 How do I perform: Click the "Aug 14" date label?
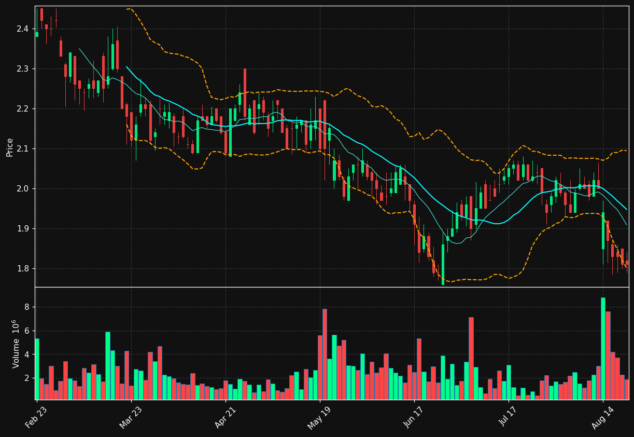pos(602,419)
